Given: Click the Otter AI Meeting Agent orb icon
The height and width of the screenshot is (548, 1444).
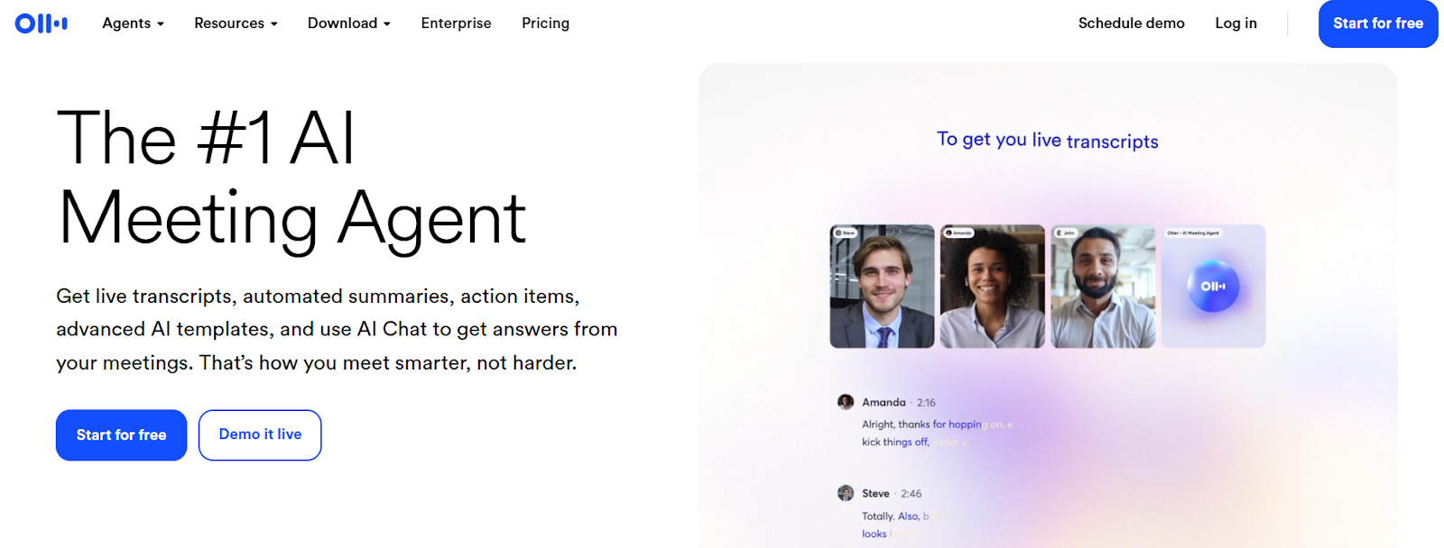Looking at the screenshot, I should click(x=1213, y=286).
